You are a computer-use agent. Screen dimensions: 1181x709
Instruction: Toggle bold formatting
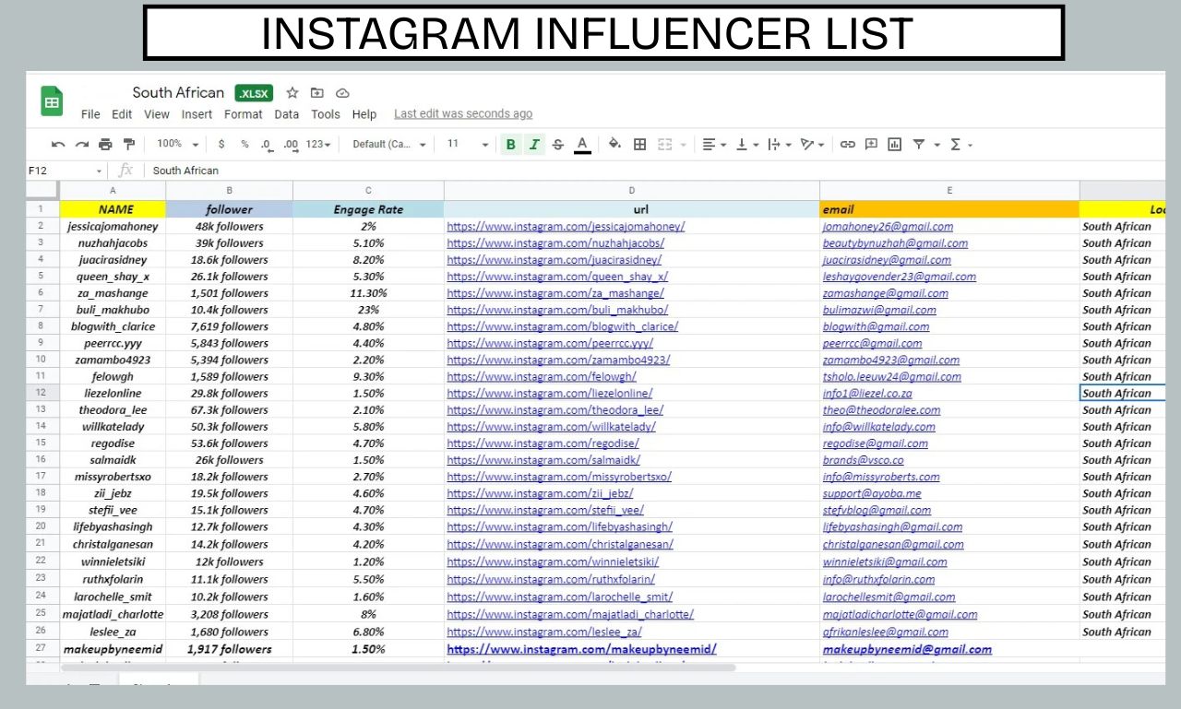(510, 144)
